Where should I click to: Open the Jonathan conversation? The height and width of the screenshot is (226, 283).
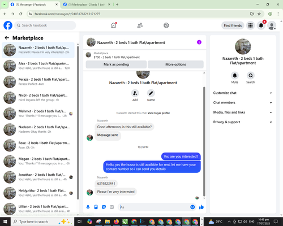[x=38, y=177]
